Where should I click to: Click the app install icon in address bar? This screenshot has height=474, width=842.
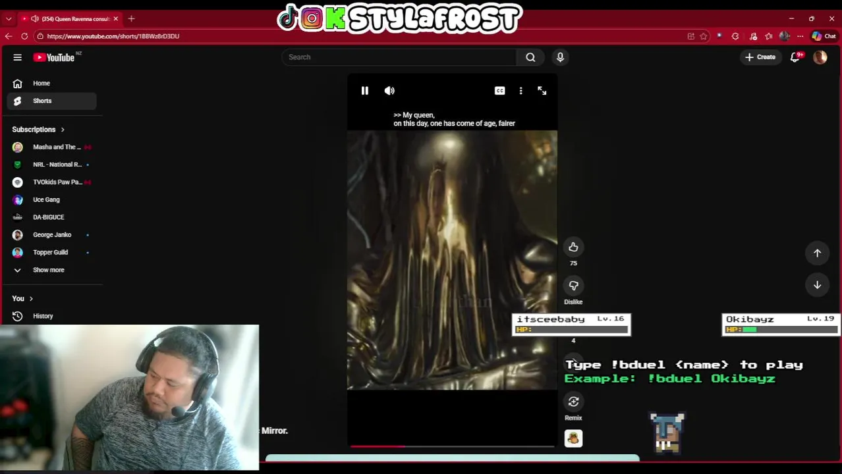point(690,36)
